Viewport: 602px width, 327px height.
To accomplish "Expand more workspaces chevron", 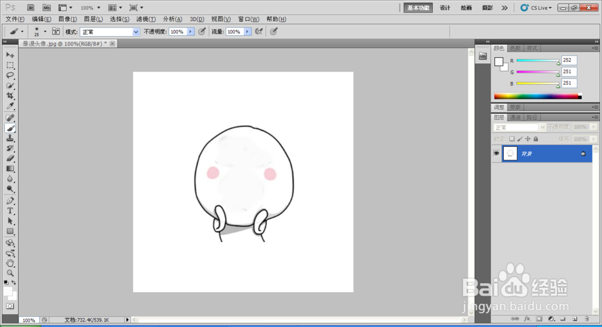I will coord(504,8).
